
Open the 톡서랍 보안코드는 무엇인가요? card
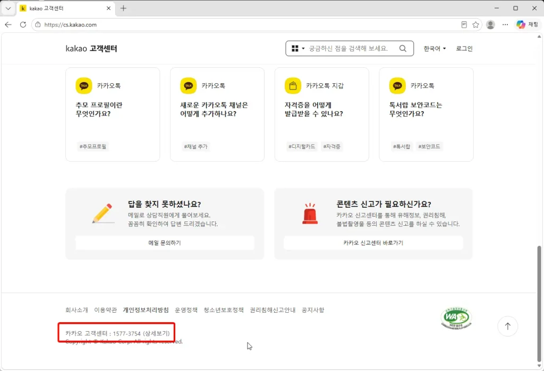click(x=426, y=114)
